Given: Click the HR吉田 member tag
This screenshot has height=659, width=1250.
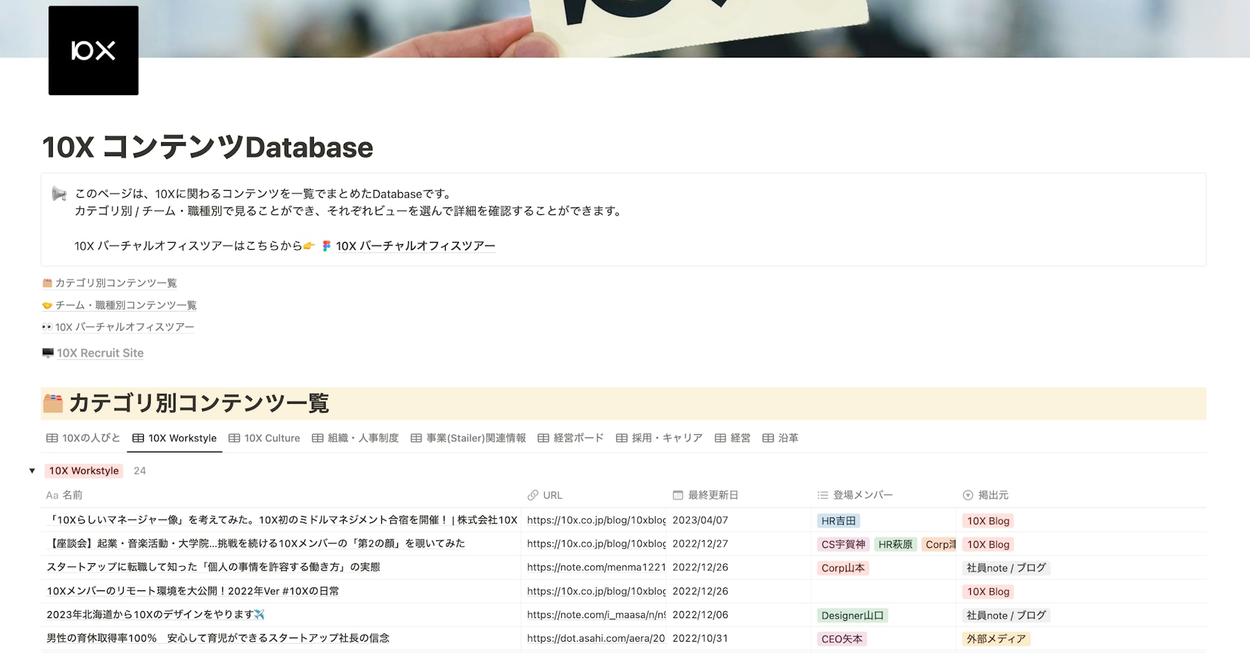Looking at the screenshot, I should (838, 521).
